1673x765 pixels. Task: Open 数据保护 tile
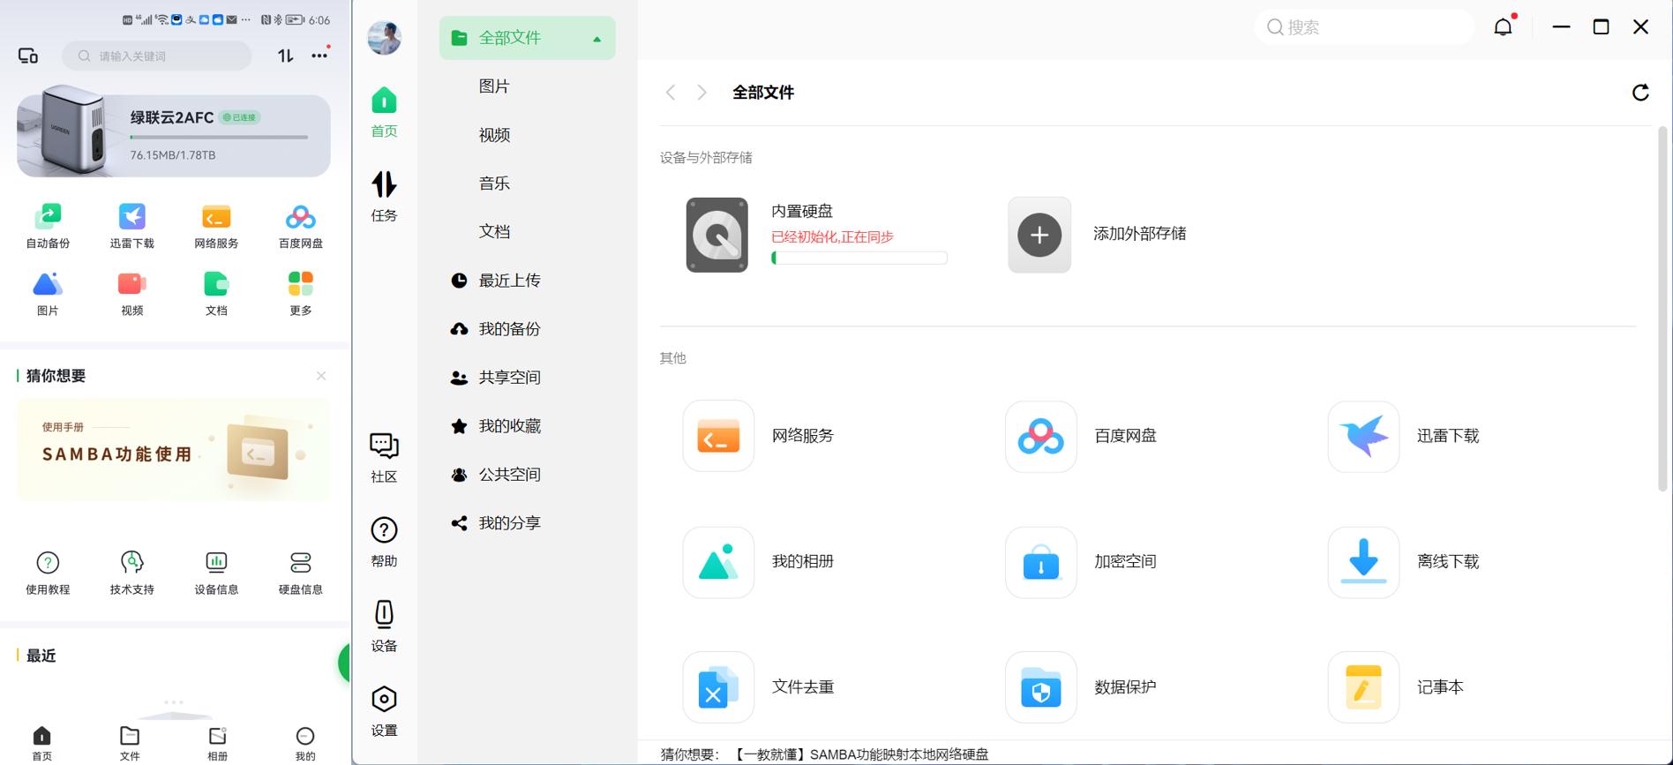click(x=1041, y=687)
